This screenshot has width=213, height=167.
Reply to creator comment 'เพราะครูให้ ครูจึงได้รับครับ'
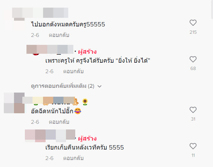tap(73, 71)
